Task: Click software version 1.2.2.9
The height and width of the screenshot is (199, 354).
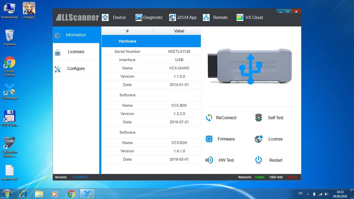Action: 179,114
